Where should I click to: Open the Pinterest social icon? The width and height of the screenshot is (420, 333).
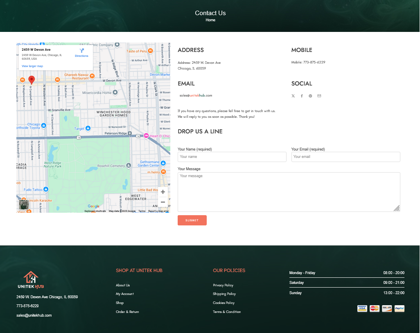[x=310, y=96]
